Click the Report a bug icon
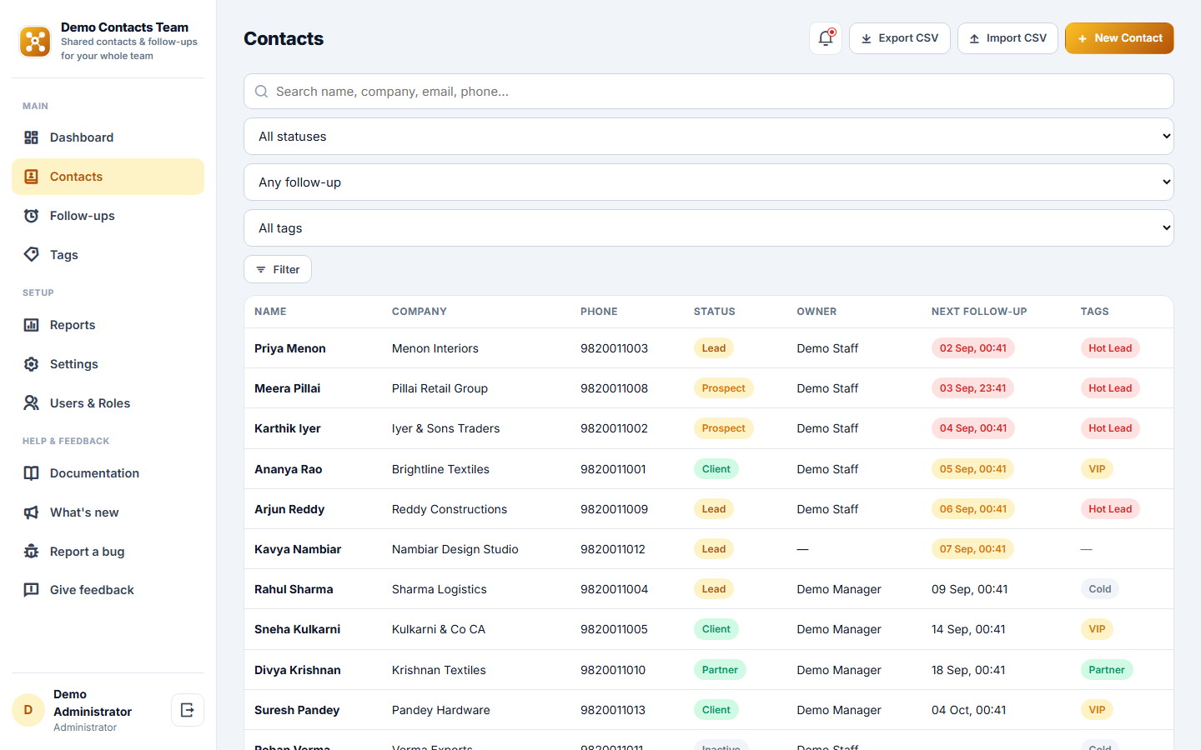The height and width of the screenshot is (750, 1201). click(32, 552)
